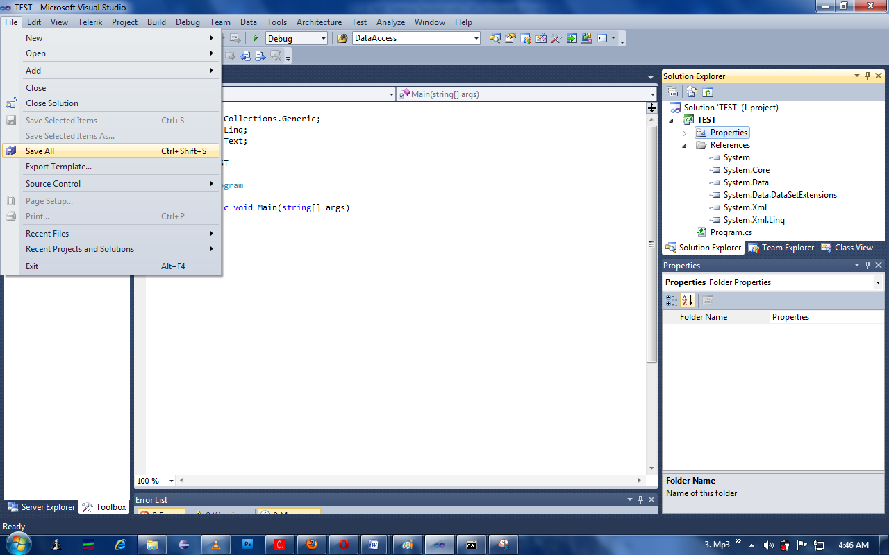Switch to the Server Explorer tab
This screenshot has width=889, height=555.
(x=41, y=507)
